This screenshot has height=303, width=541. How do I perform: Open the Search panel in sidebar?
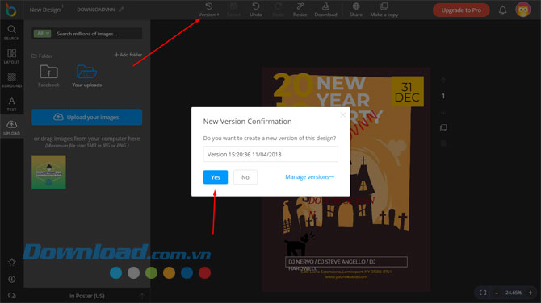tap(12, 33)
